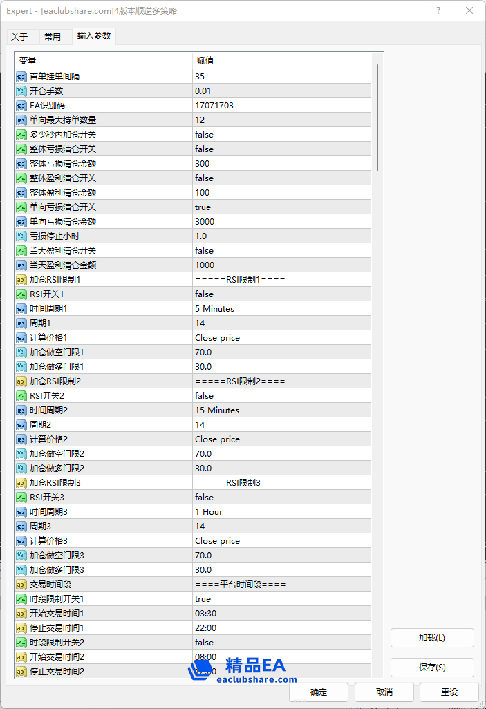Edit the 开仓手数 value 0.01
Viewport: 486px width, 709px height.
pyautogui.click(x=281, y=91)
